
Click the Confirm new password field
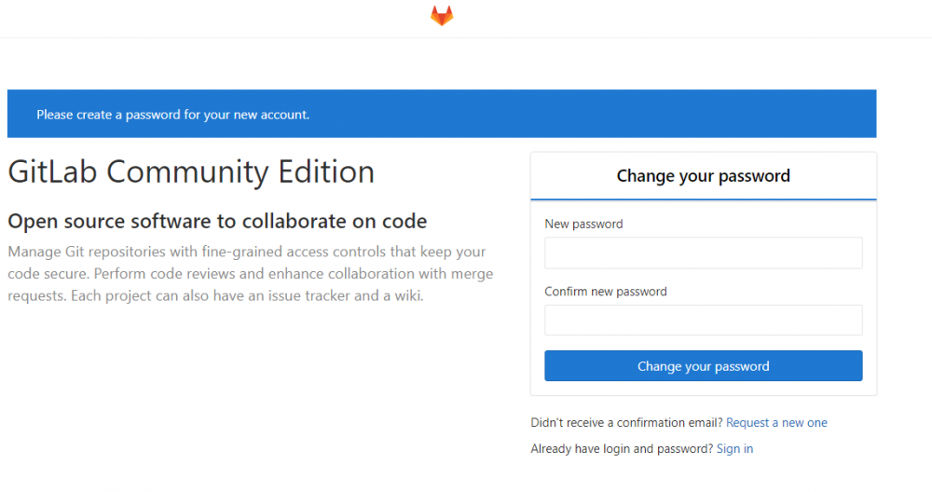pos(703,320)
